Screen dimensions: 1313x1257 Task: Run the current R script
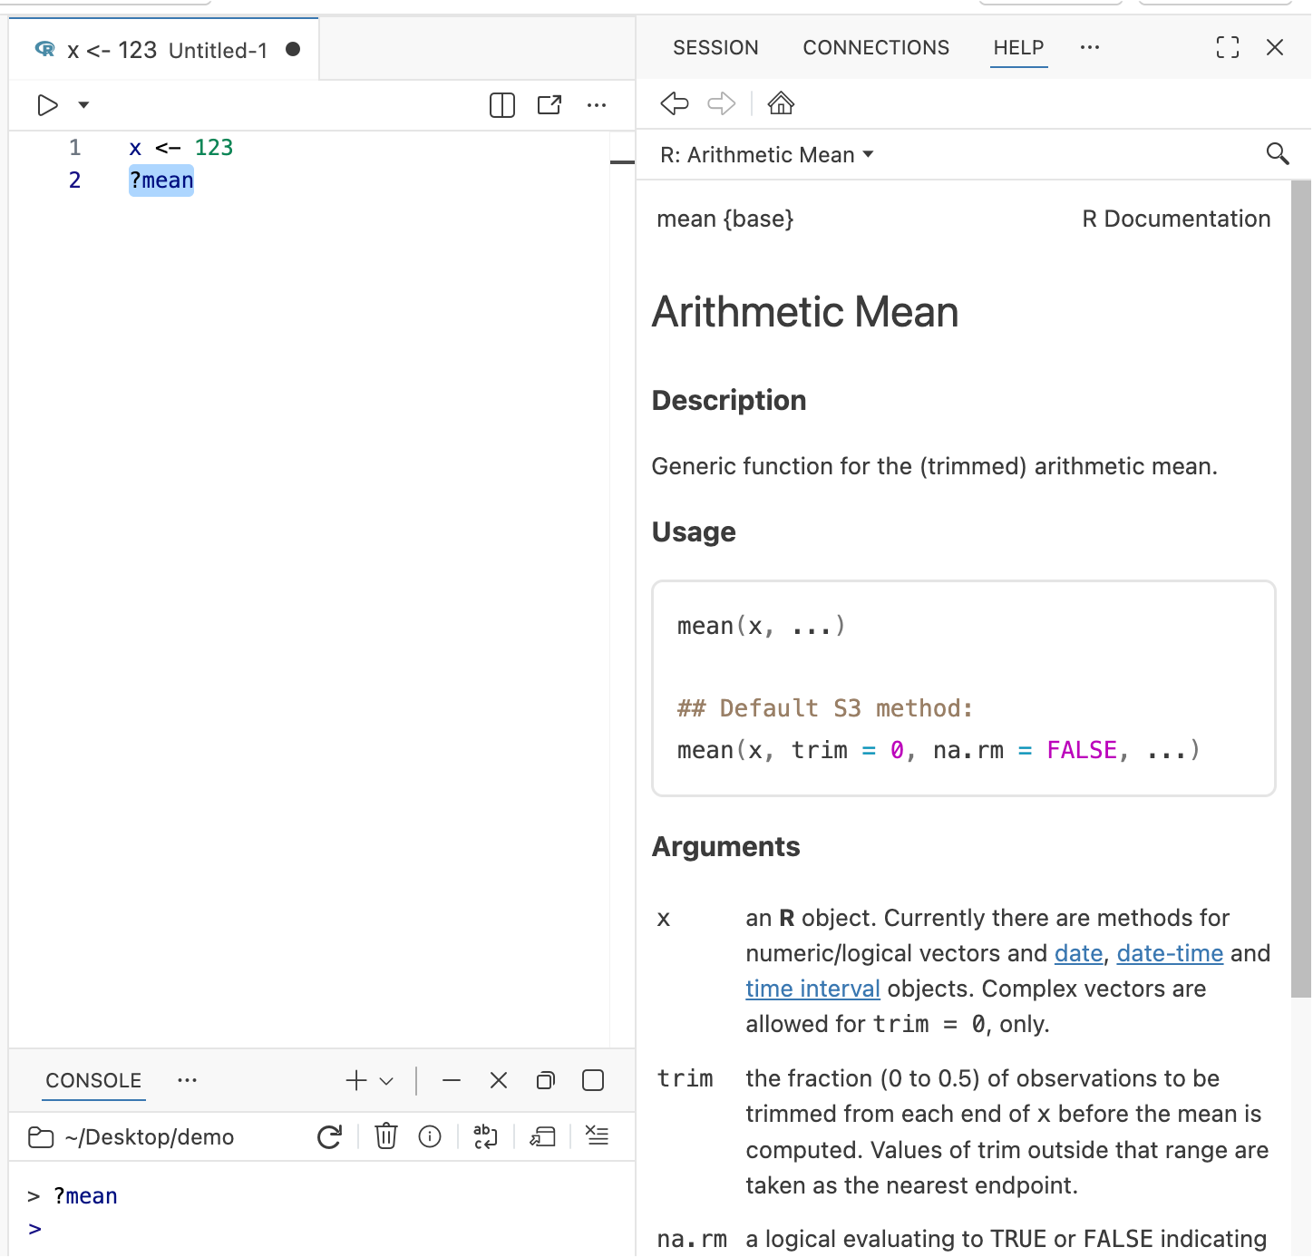click(x=47, y=104)
